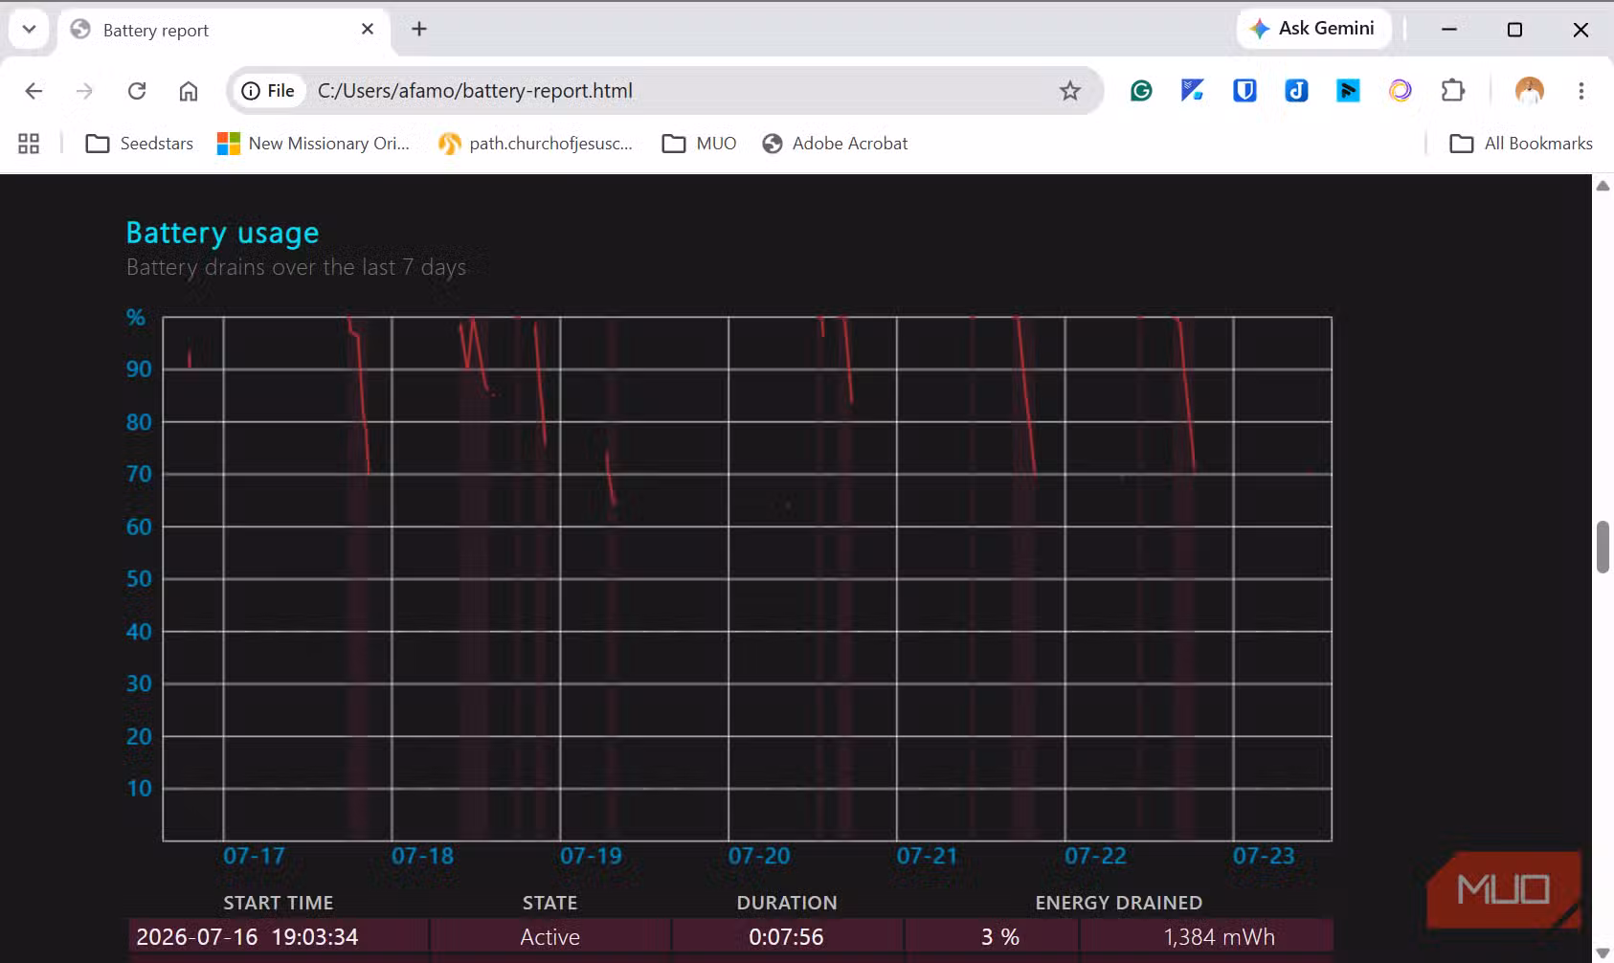Open the Chrome profile avatar

point(1530,91)
